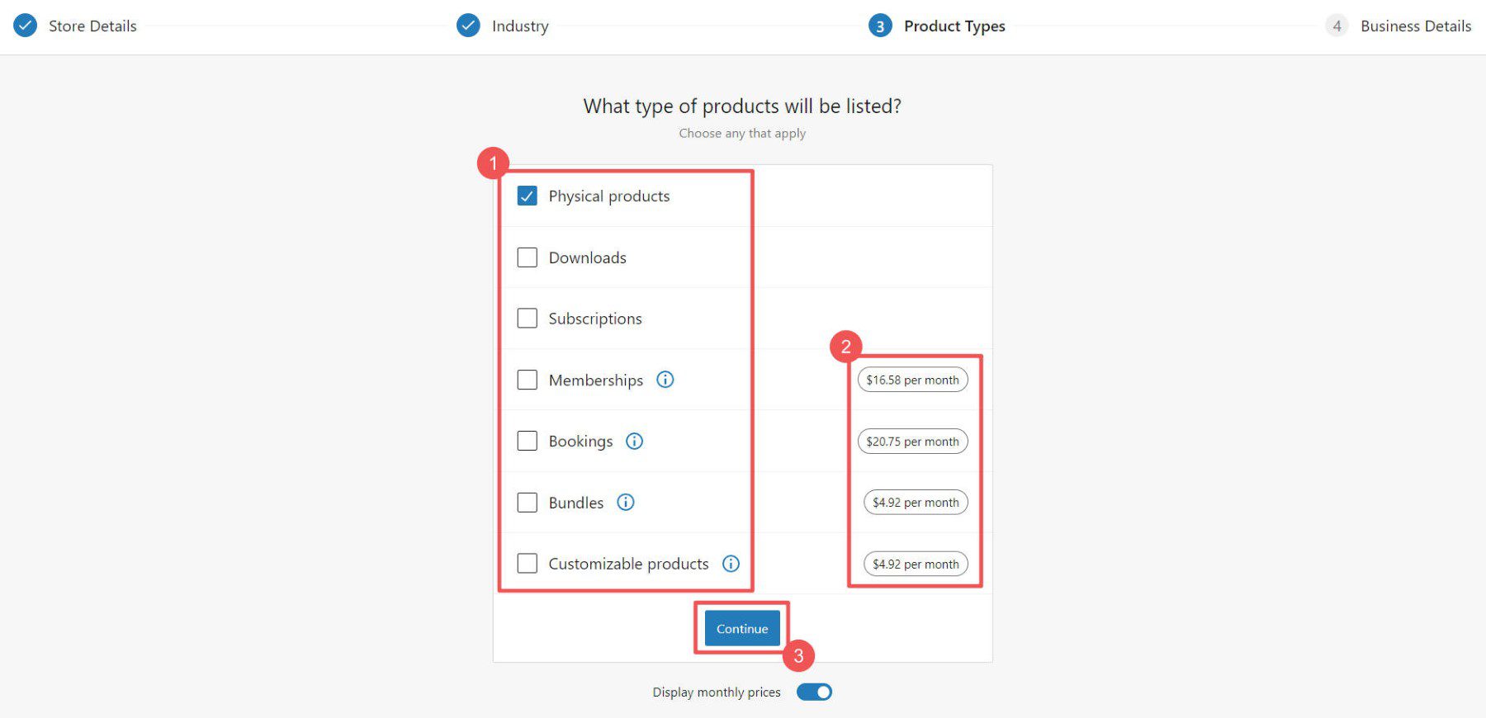Click the Continue button
1486x718 pixels.
(x=741, y=628)
